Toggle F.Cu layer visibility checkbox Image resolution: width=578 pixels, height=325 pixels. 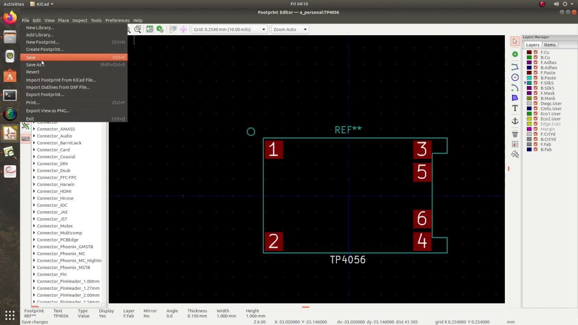tap(536, 52)
